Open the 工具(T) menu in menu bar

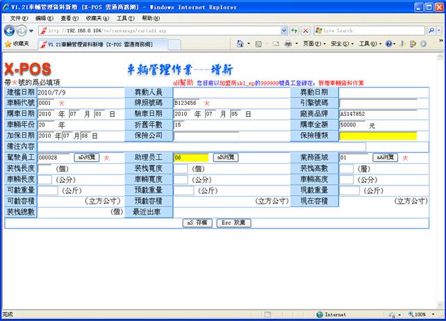click(x=126, y=17)
